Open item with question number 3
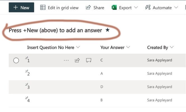Image resolution: width=186 pixels, height=112 pixels. 28,87
